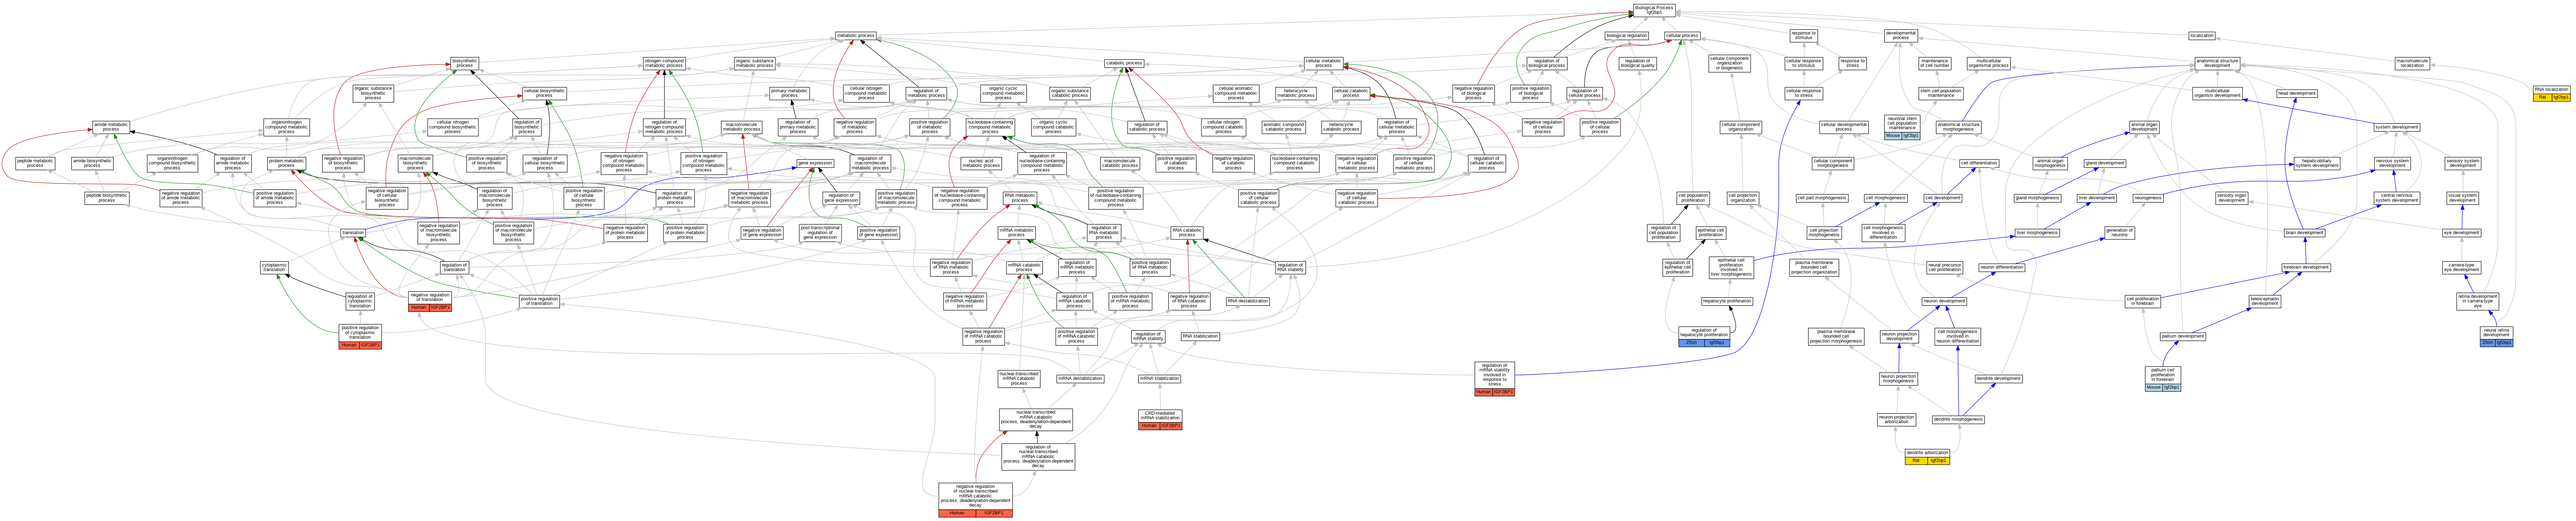Select the 'neurogenesis' node
Viewport: 2576px width, 521px height.
[2148, 198]
